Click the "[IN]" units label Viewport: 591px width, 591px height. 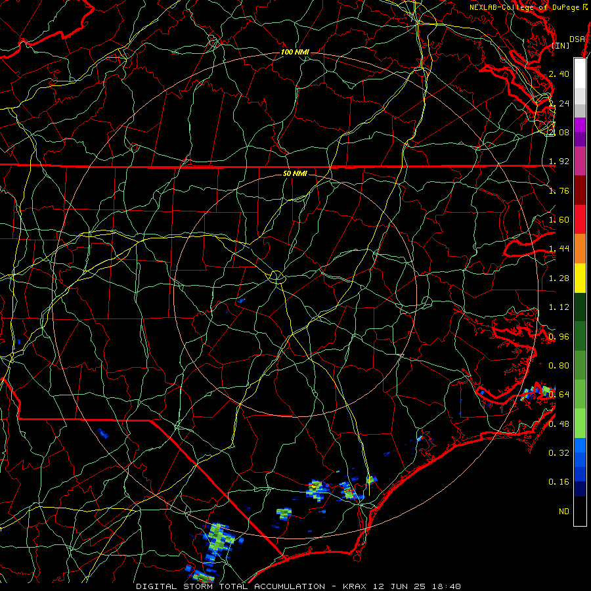tap(561, 45)
